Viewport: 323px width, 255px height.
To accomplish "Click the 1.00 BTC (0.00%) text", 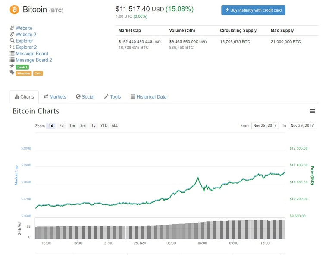I will (x=132, y=16).
